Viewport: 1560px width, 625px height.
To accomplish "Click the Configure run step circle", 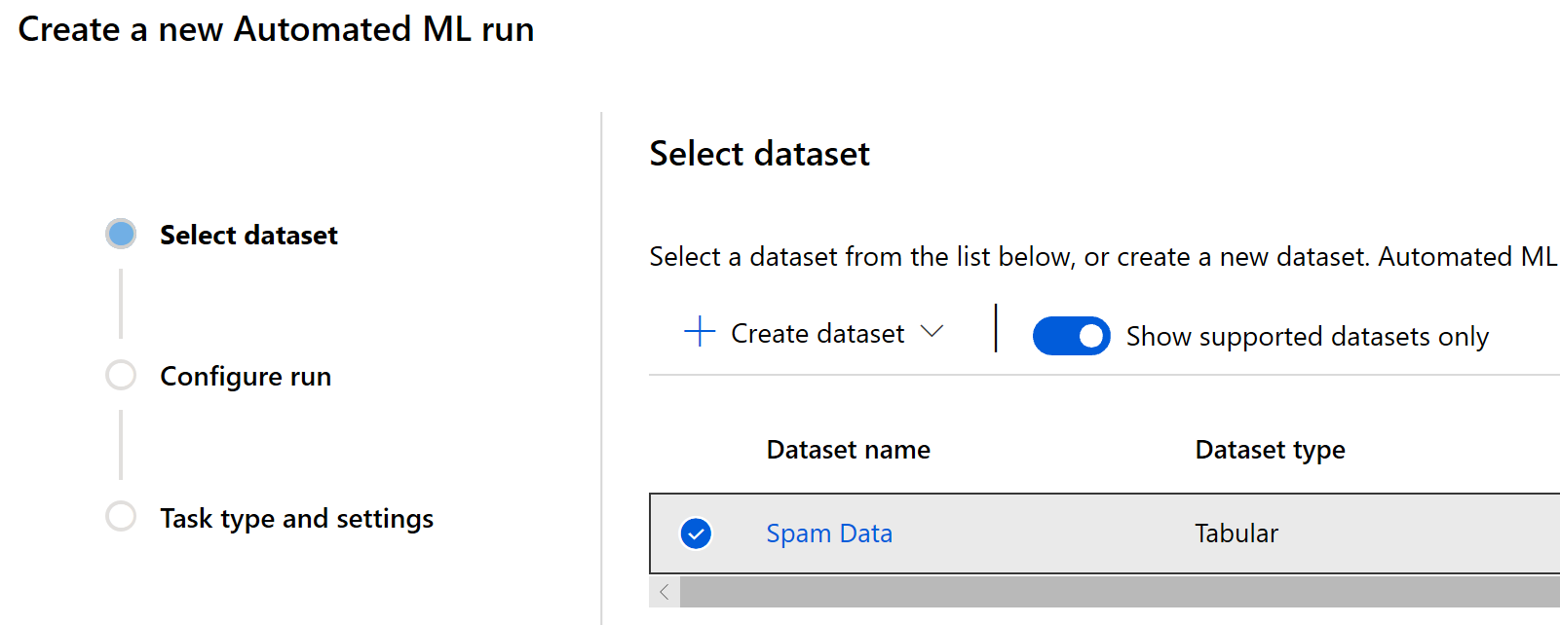I will coord(121,375).
